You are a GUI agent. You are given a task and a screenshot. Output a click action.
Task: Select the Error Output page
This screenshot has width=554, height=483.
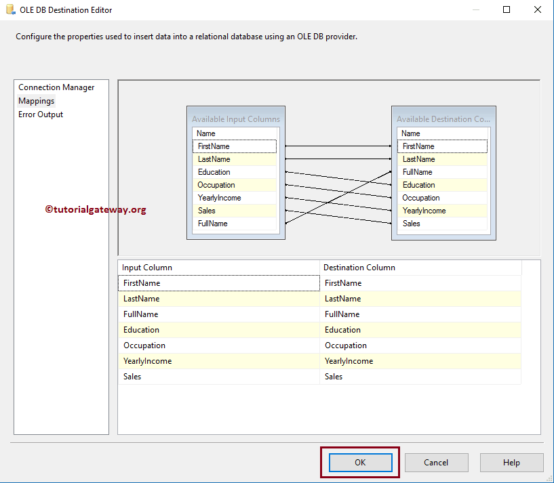click(x=41, y=114)
